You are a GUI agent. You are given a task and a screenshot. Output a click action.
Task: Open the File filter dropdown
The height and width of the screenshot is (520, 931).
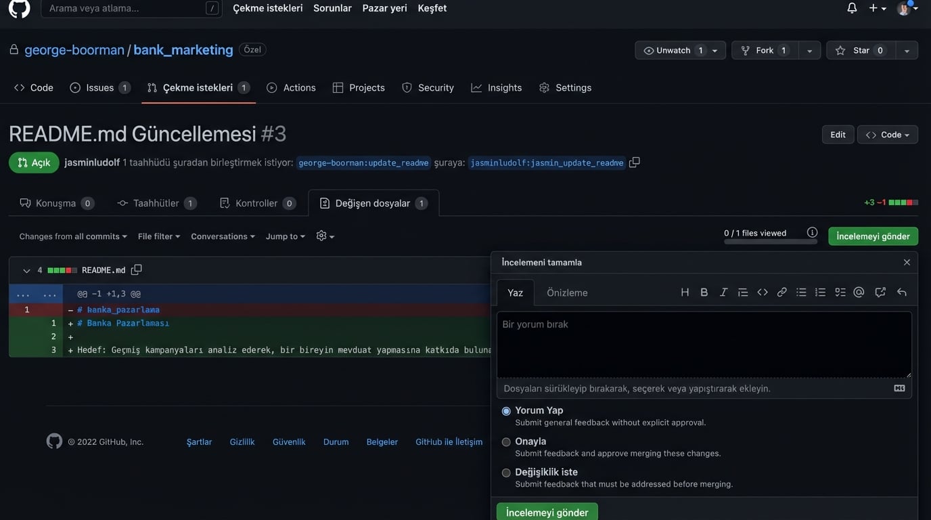(x=158, y=236)
